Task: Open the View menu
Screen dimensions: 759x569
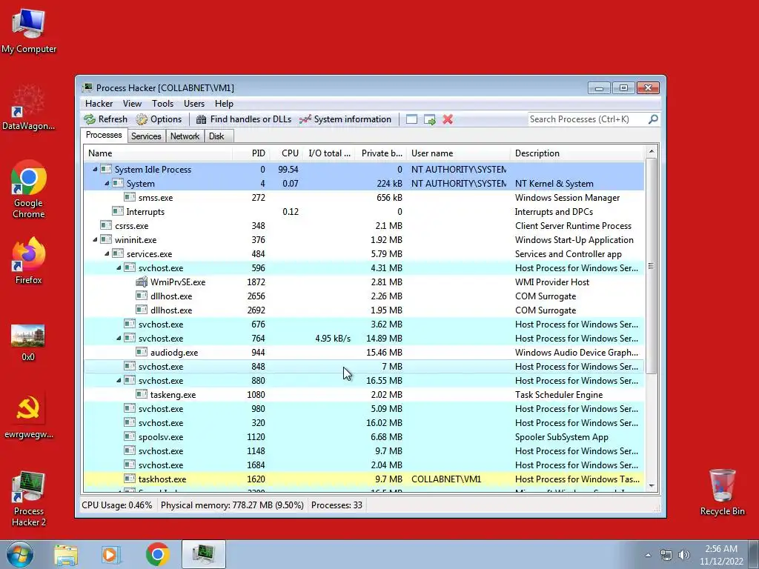Action: 132,104
